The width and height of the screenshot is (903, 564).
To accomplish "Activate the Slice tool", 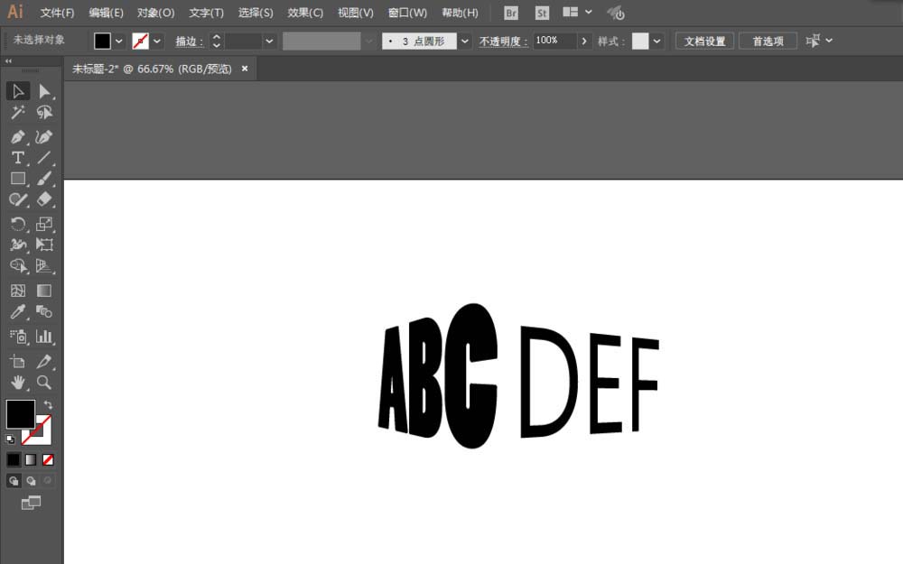I will (x=44, y=362).
